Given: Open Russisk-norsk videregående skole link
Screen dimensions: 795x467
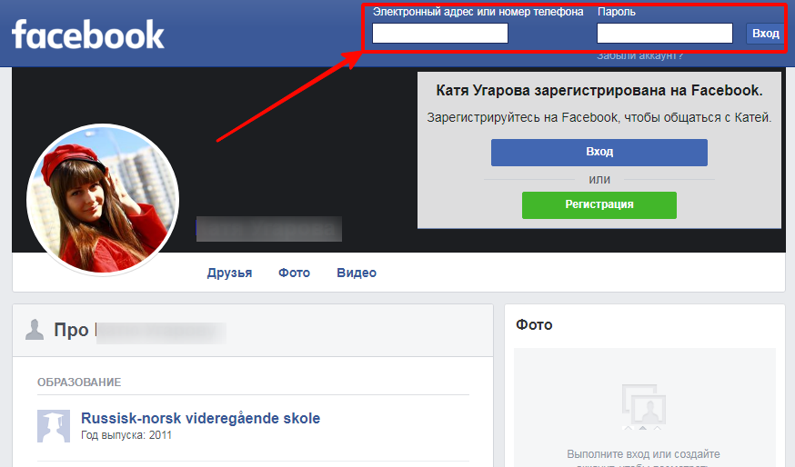Looking at the screenshot, I should (x=200, y=418).
